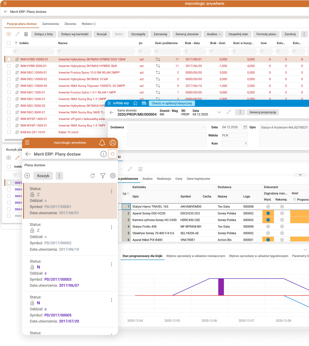
Task: Expand the Analiza dropdown button
Action: [214, 34]
